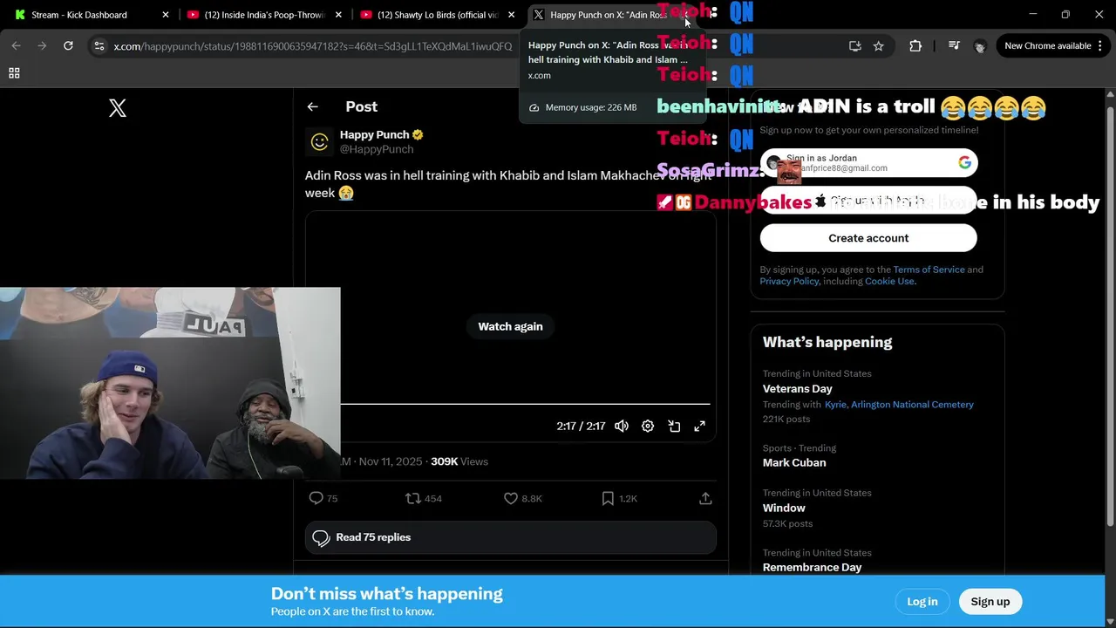Click the picture-in-picture video icon
Image resolution: width=1116 pixels, height=628 pixels.
point(674,426)
